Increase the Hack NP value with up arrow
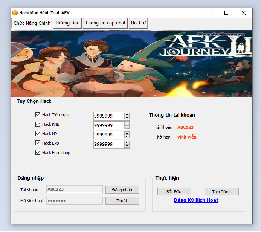 click(x=127, y=133)
